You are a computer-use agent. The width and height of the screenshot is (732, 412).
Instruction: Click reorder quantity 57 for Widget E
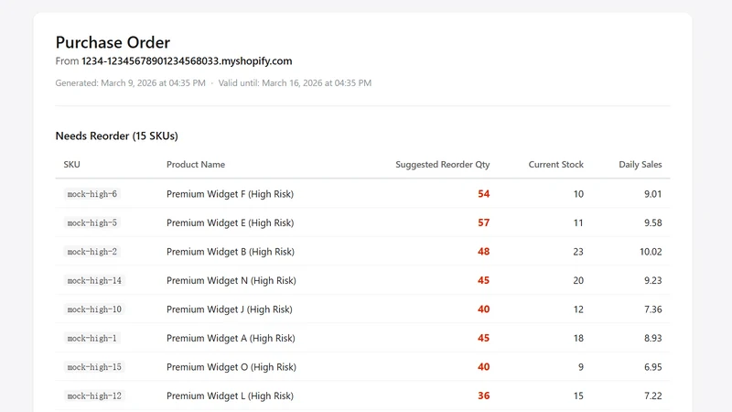pyautogui.click(x=484, y=222)
